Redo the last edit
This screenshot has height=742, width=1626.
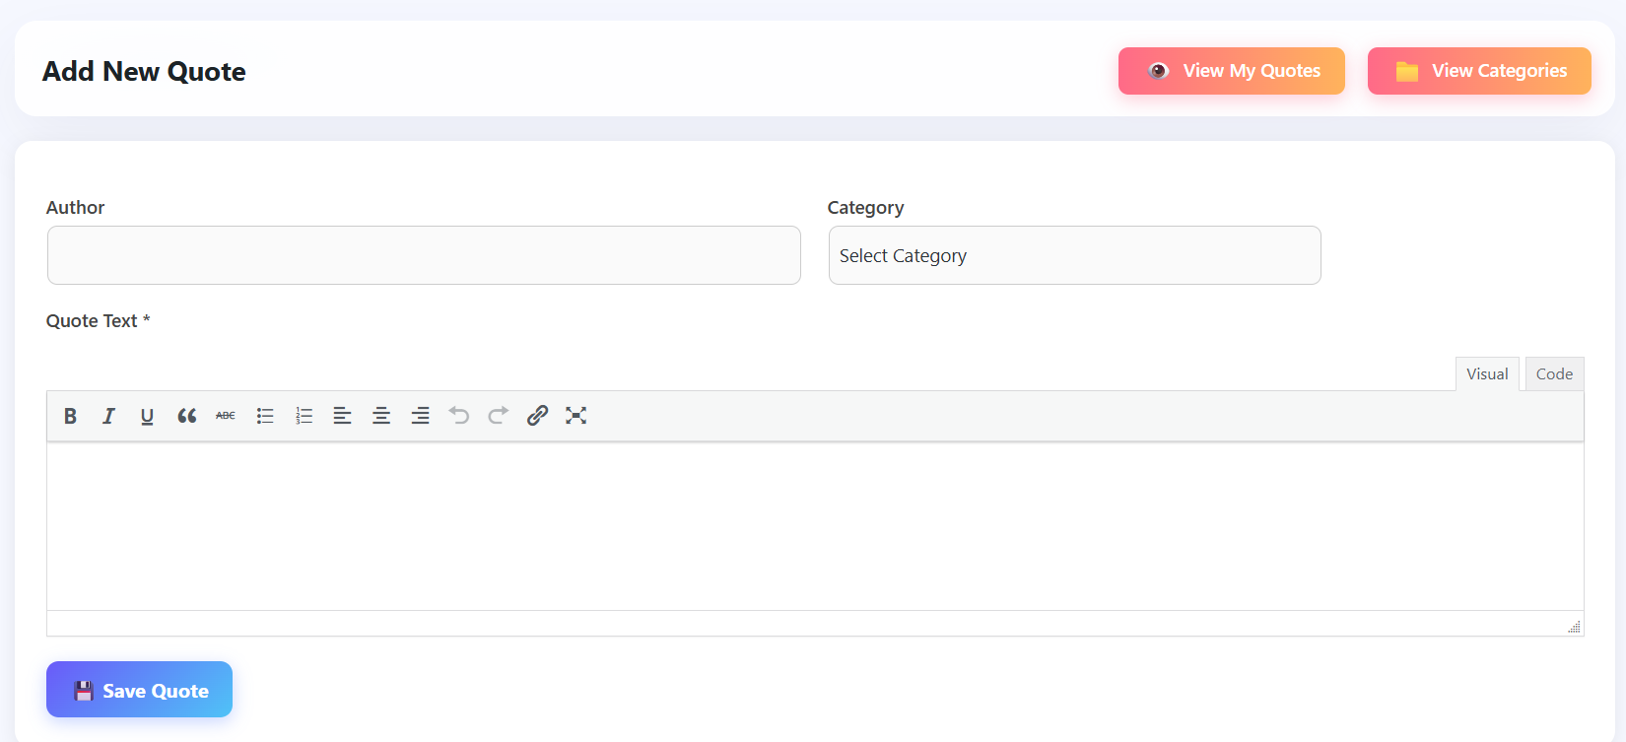pos(499,416)
